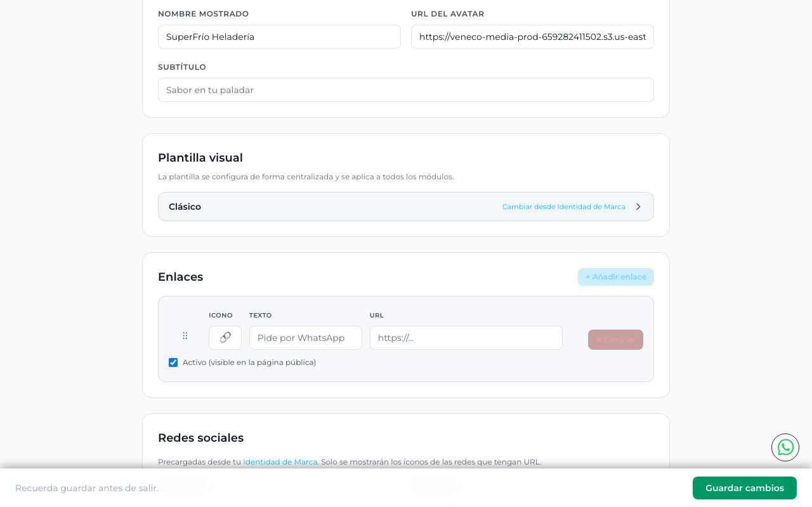Click the URL DEL AVATAR label

click(x=448, y=14)
